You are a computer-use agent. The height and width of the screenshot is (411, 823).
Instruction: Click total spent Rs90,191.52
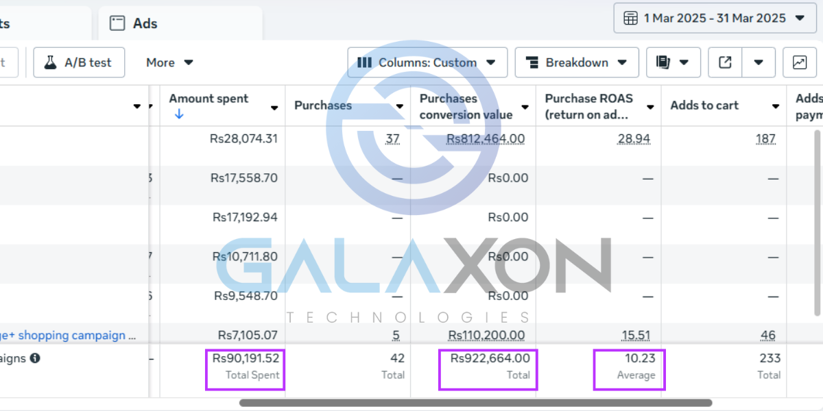(x=246, y=358)
